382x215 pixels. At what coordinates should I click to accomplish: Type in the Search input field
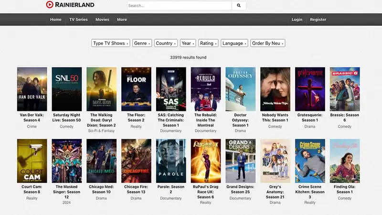pos(179,6)
